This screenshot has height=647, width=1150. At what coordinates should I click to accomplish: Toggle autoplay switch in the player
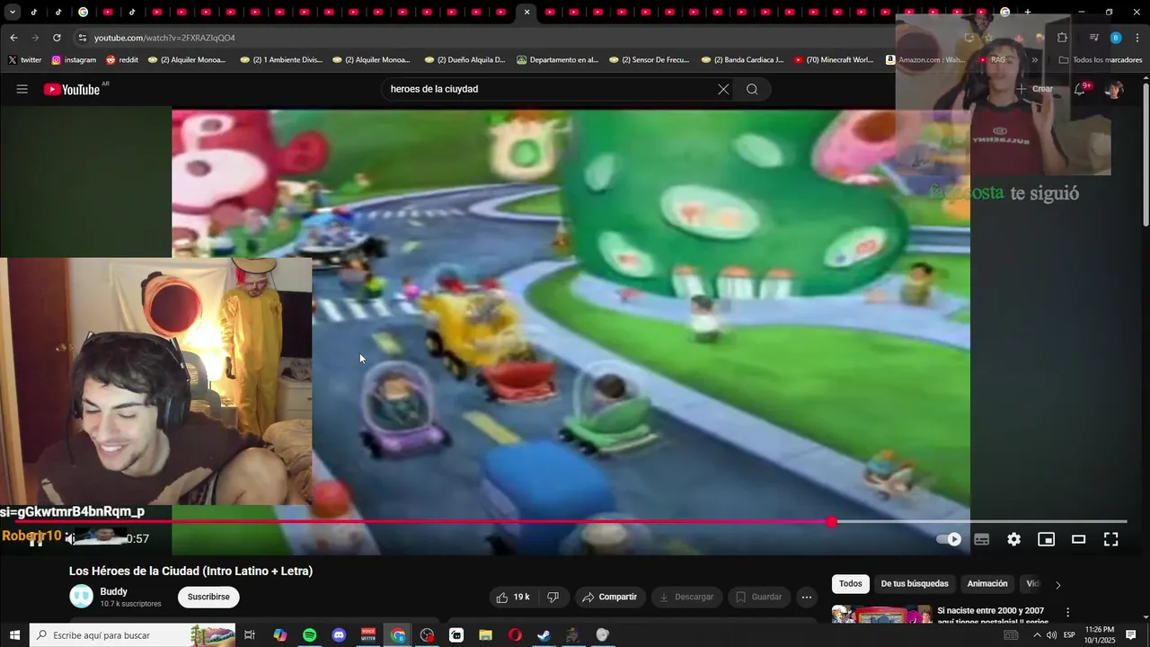point(949,539)
